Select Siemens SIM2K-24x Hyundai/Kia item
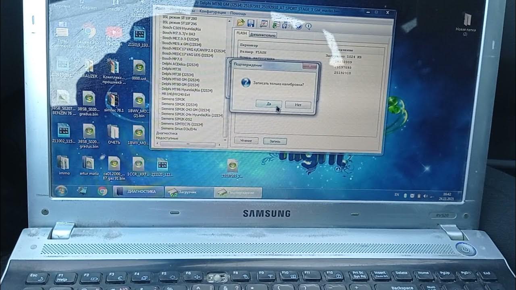Screen dimensions: 516x290 (192, 115)
